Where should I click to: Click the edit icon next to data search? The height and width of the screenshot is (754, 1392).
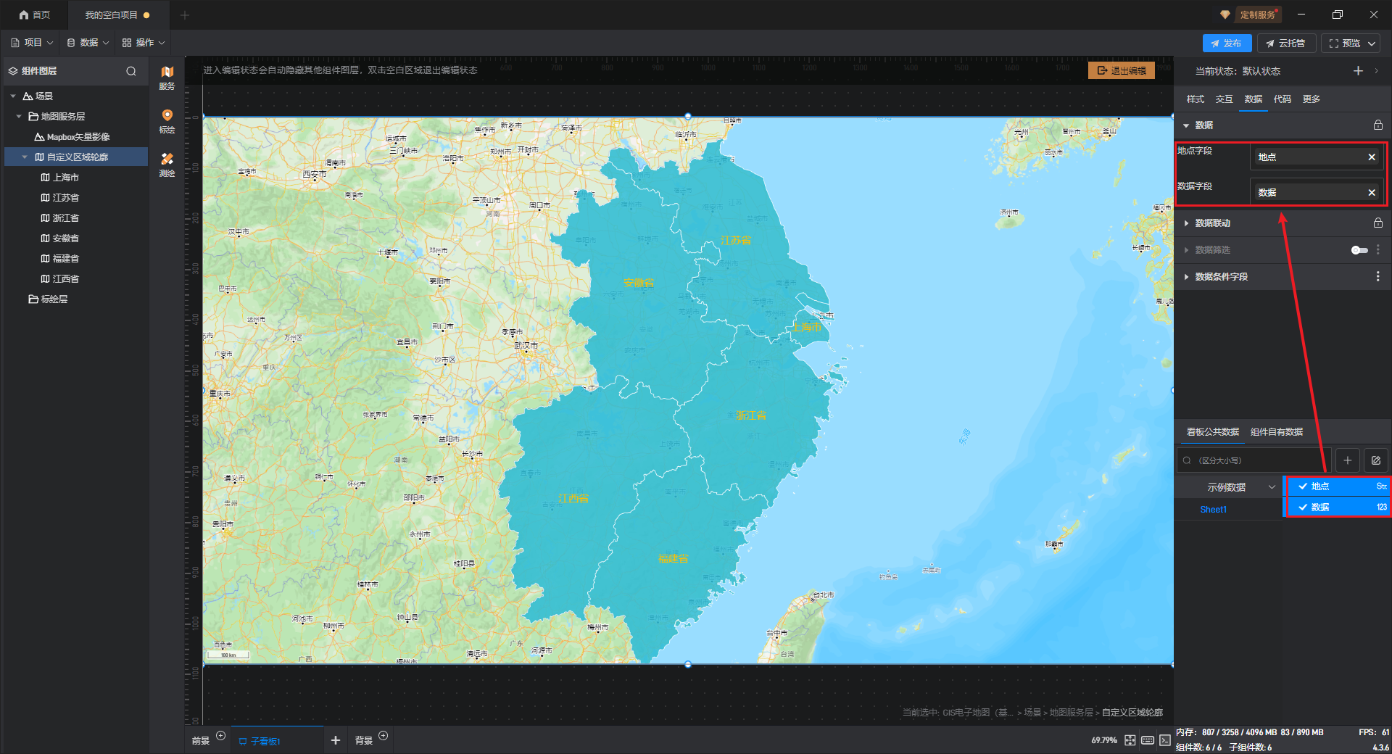(x=1375, y=460)
